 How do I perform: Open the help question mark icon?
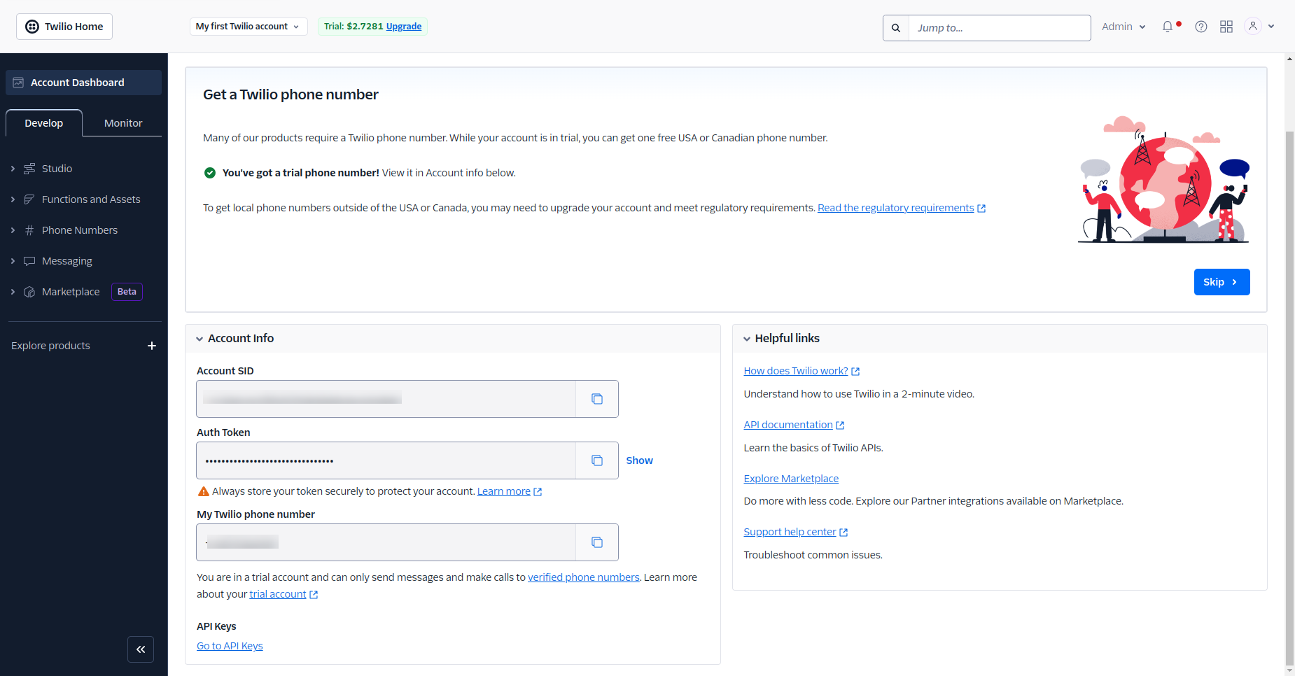point(1201,27)
